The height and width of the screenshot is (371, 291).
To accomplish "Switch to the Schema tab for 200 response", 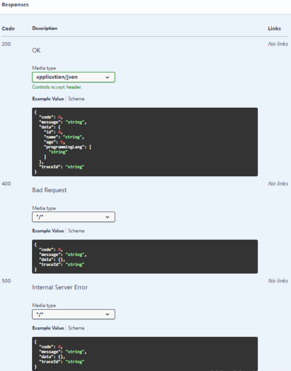I will tap(76, 99).
